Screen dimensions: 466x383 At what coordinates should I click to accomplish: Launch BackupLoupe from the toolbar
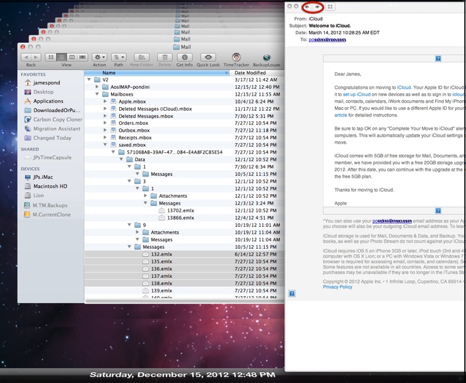[267, 57]
